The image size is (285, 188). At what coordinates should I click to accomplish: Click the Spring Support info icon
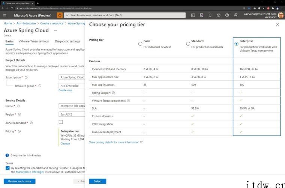click(x=113, y=93)
